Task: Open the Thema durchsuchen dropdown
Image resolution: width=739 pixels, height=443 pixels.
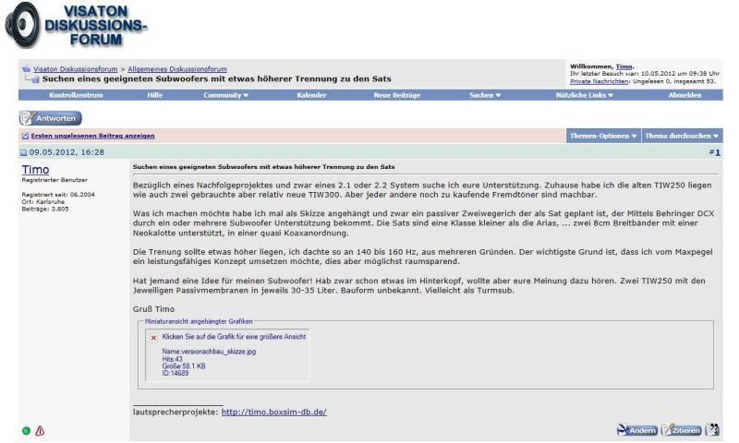Action: pos(682,136)
